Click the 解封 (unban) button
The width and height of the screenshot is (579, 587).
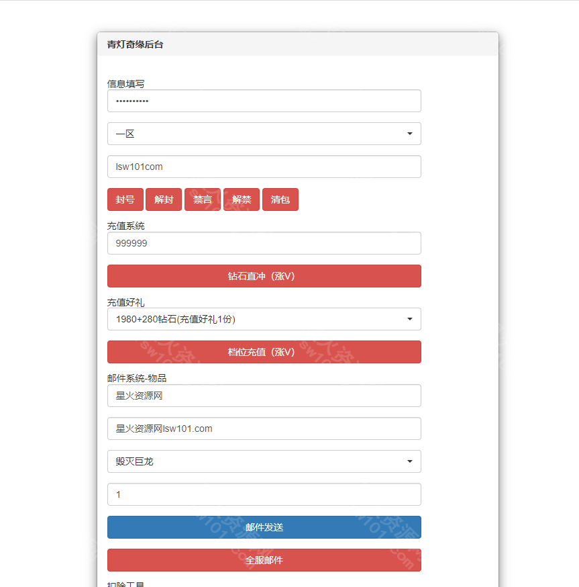point(164,199)
